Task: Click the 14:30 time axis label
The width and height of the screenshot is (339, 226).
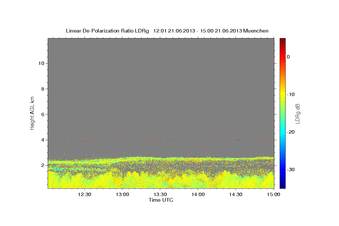Action: click(x=236, y=194)
